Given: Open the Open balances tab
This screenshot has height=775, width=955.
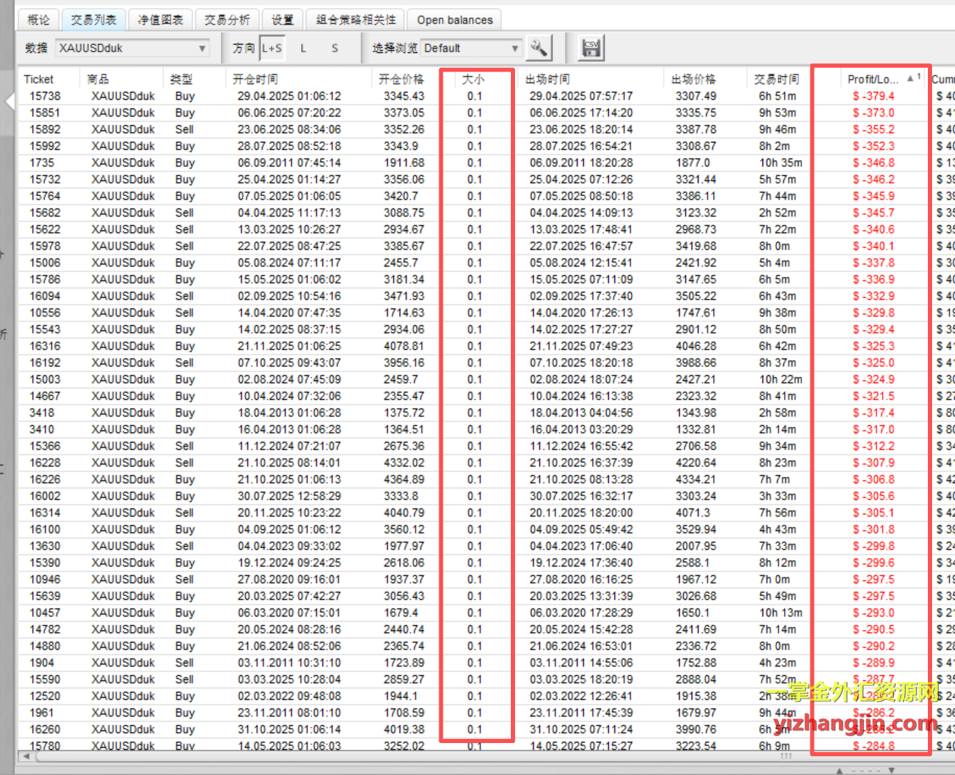Looking at the screenshot, I should click(455, 19).
